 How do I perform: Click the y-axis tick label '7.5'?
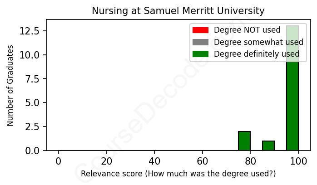point(33,78)
